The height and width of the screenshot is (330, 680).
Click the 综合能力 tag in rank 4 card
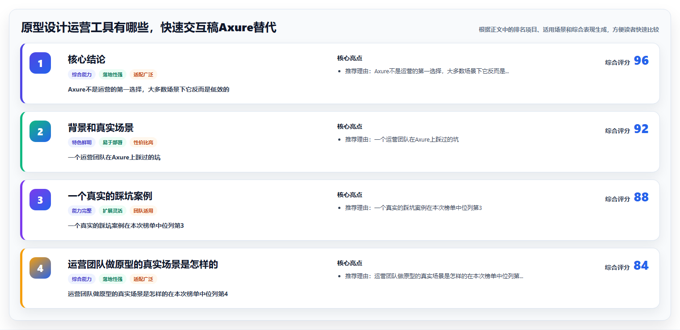pos(82,279)
